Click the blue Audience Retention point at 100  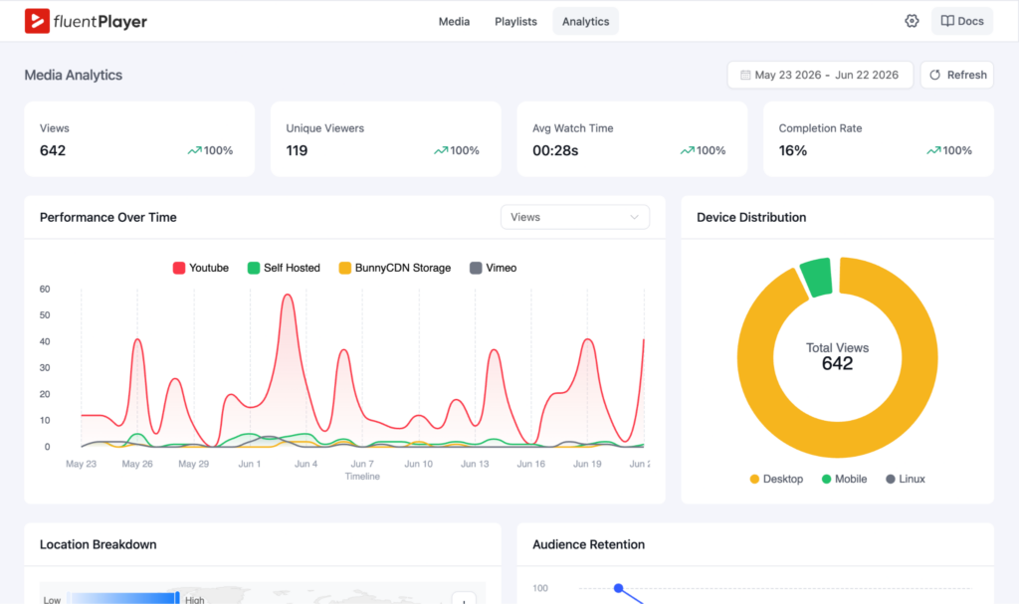[x=619, y=588]
